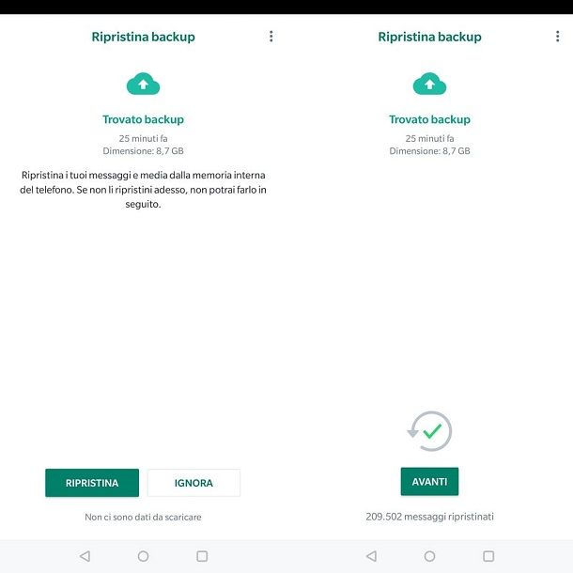
Task: Tap the home navigation icon on the right screen
Action: [430, 556]
